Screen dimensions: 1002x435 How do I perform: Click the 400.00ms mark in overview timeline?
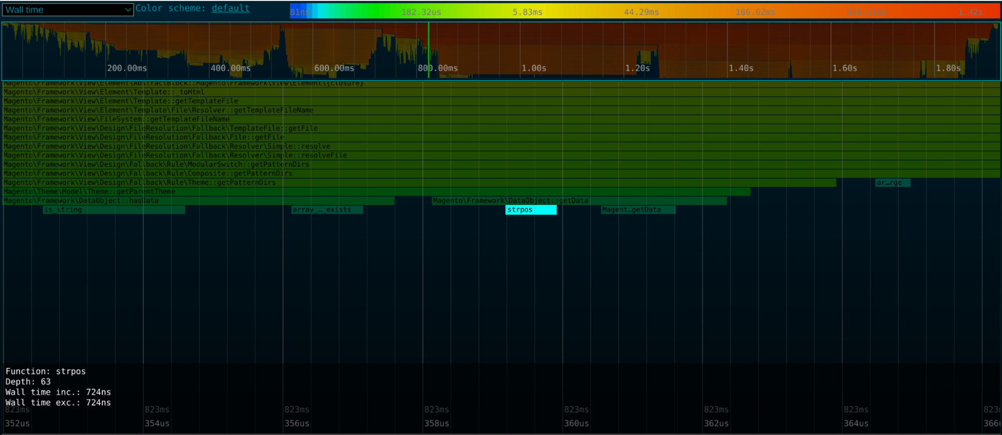pos(231,68)
